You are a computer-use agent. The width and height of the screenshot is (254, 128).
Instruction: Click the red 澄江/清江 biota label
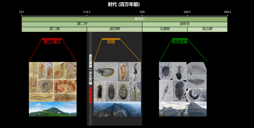click(52, 42)
